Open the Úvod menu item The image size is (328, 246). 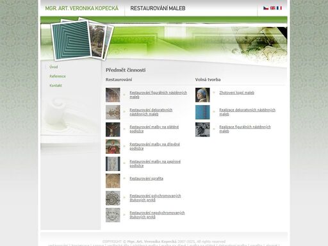[54, 67]
